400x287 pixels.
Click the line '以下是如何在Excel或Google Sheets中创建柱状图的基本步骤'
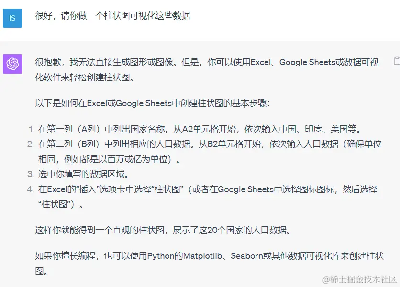click(152, 103)
